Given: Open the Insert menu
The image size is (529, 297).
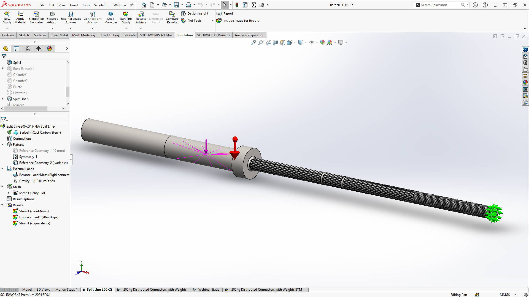Looking at the screenshot, I should (74, 5).
